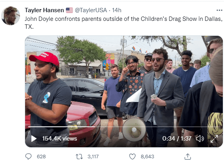
Task: Like the tweet with the heart icon
Action: [x=132, y=156]
